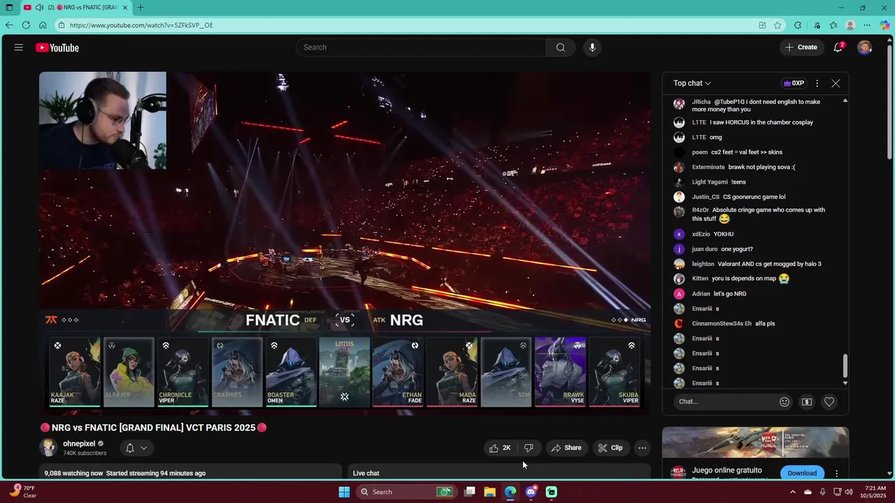Open the YouTube account avatar menu
895x503 pixels.
point(865,48)
